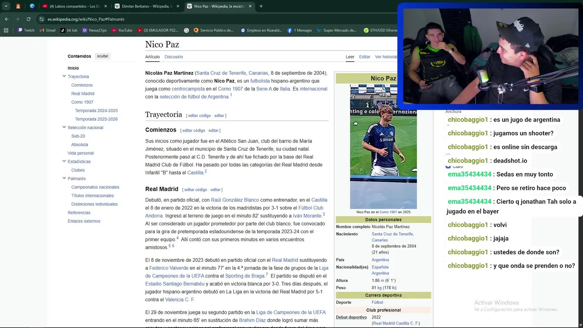Screen dimensions: 583x328
Task: Open the YouTube bookmark
Action: click(122, 31)
